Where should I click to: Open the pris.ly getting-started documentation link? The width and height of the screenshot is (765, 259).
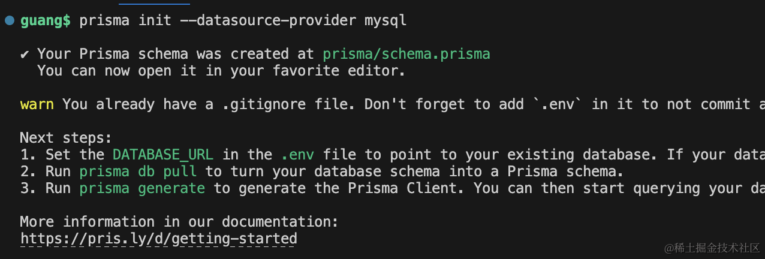pos(158,239)
